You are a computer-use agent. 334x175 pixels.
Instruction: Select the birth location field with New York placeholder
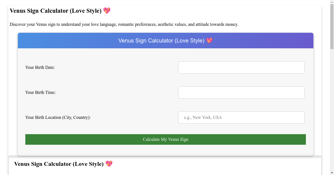tap(241, 117)
